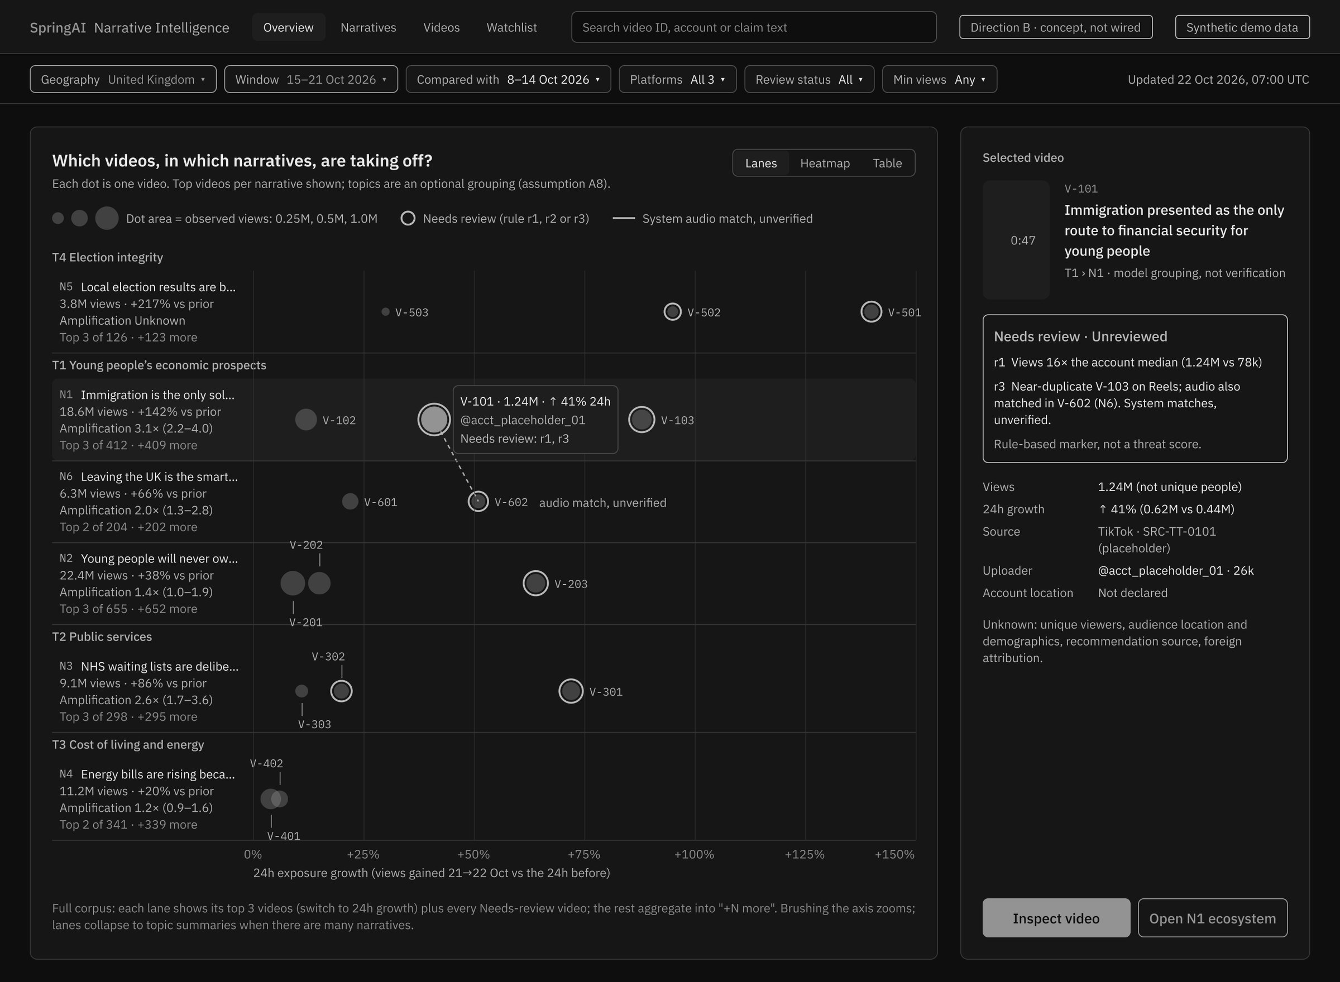1340x982 pixels.
Task: Switch chart view to Table
Action: tap(887, 163)
